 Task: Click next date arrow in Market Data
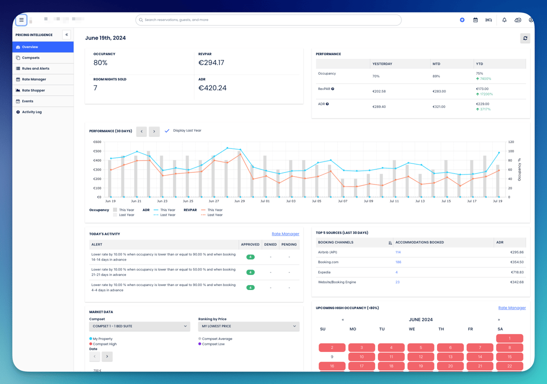(107, 356)
